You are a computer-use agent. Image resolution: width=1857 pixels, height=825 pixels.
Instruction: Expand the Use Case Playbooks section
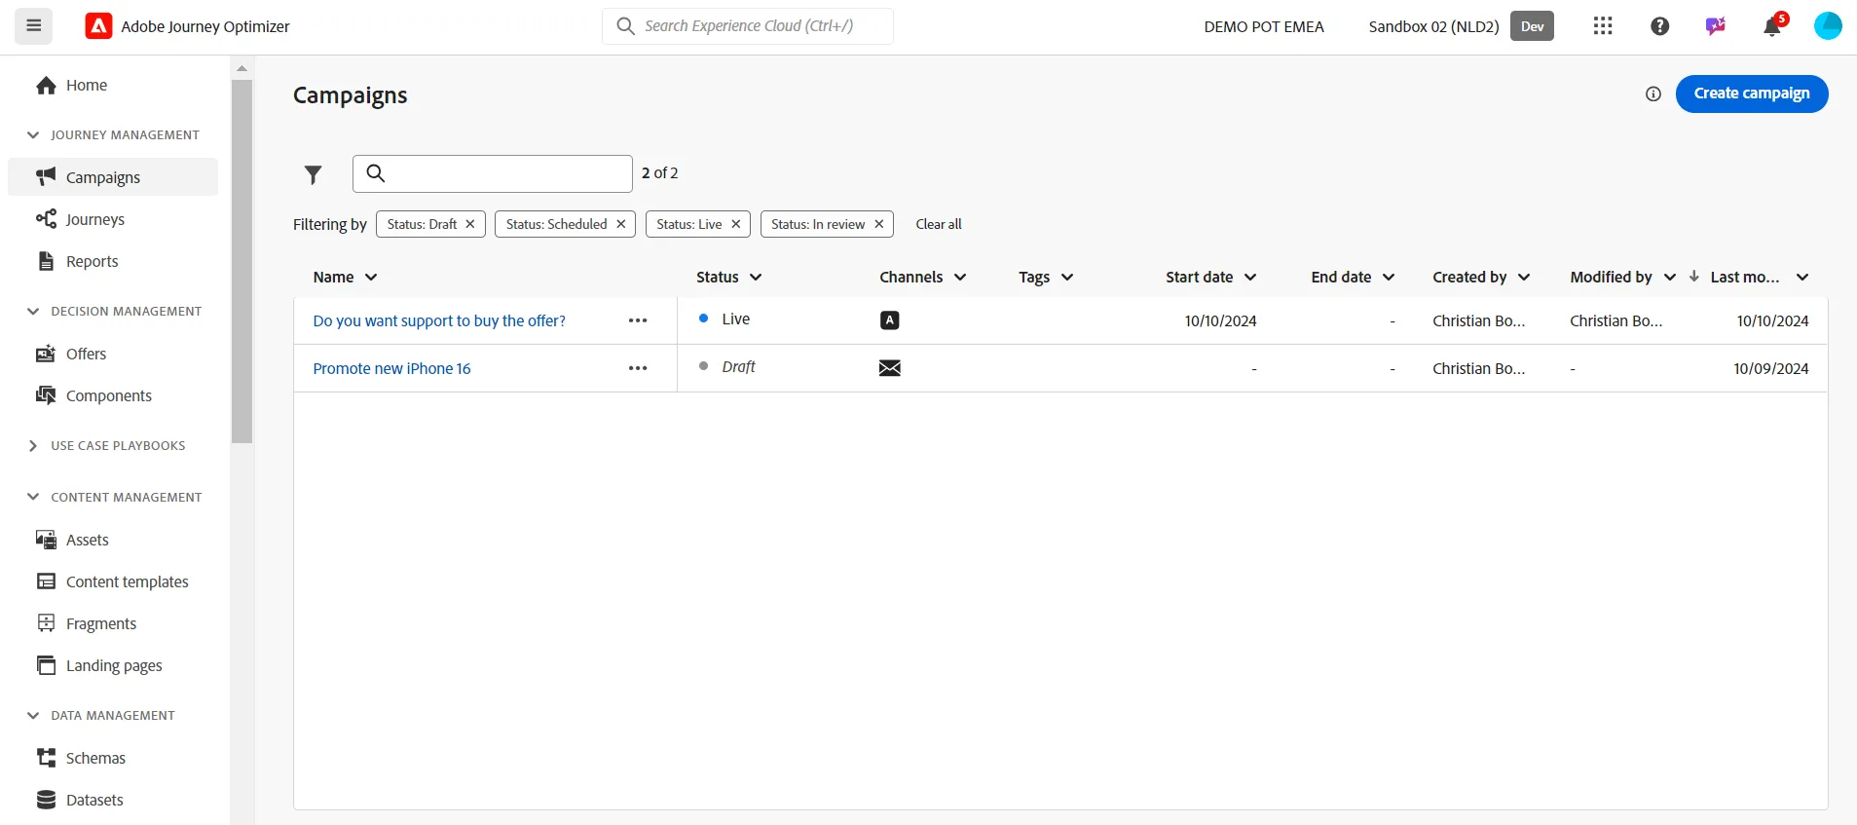click(33, 446)
